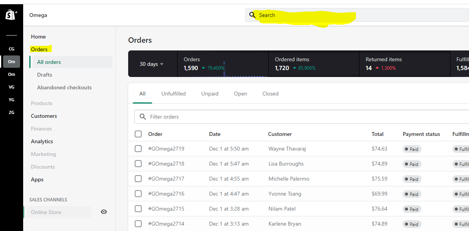
Task: Open the Returned items metric card
Action: click(405, 64)
